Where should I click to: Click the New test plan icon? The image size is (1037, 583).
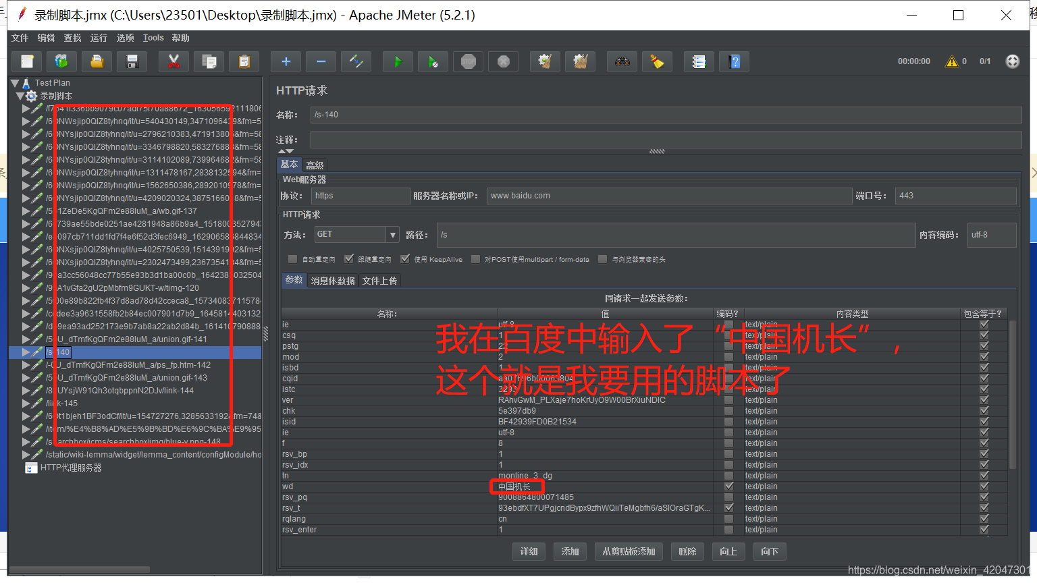27,61
